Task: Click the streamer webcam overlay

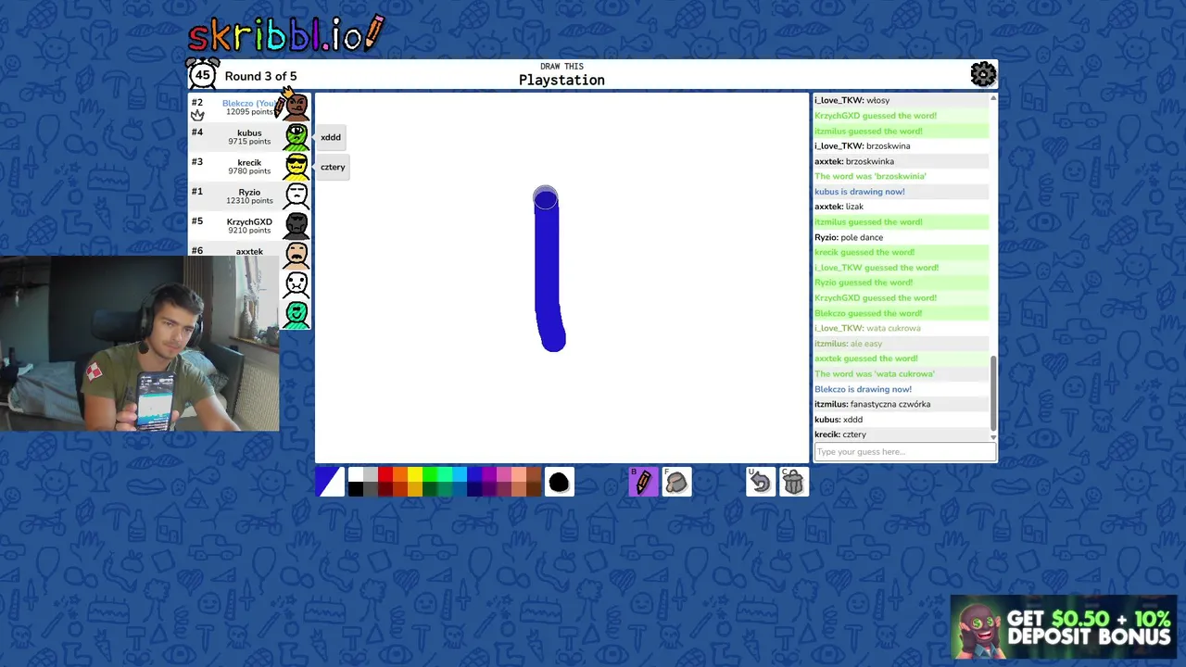Action: [139, 344]
